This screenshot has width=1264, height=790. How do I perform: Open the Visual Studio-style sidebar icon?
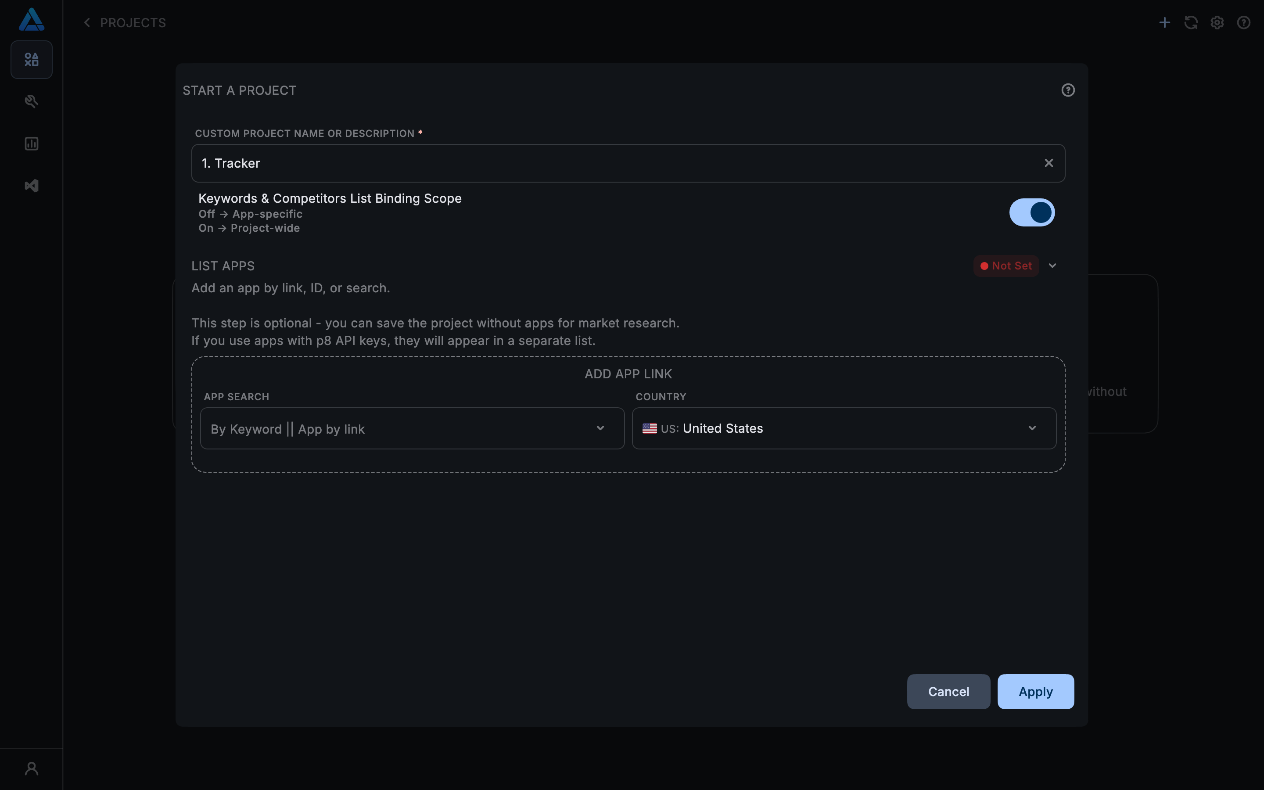click(x=31, y=186)
